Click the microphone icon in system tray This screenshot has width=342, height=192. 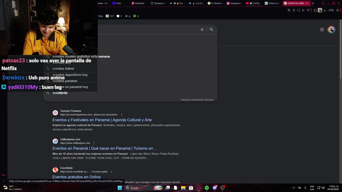pos(305,188)
